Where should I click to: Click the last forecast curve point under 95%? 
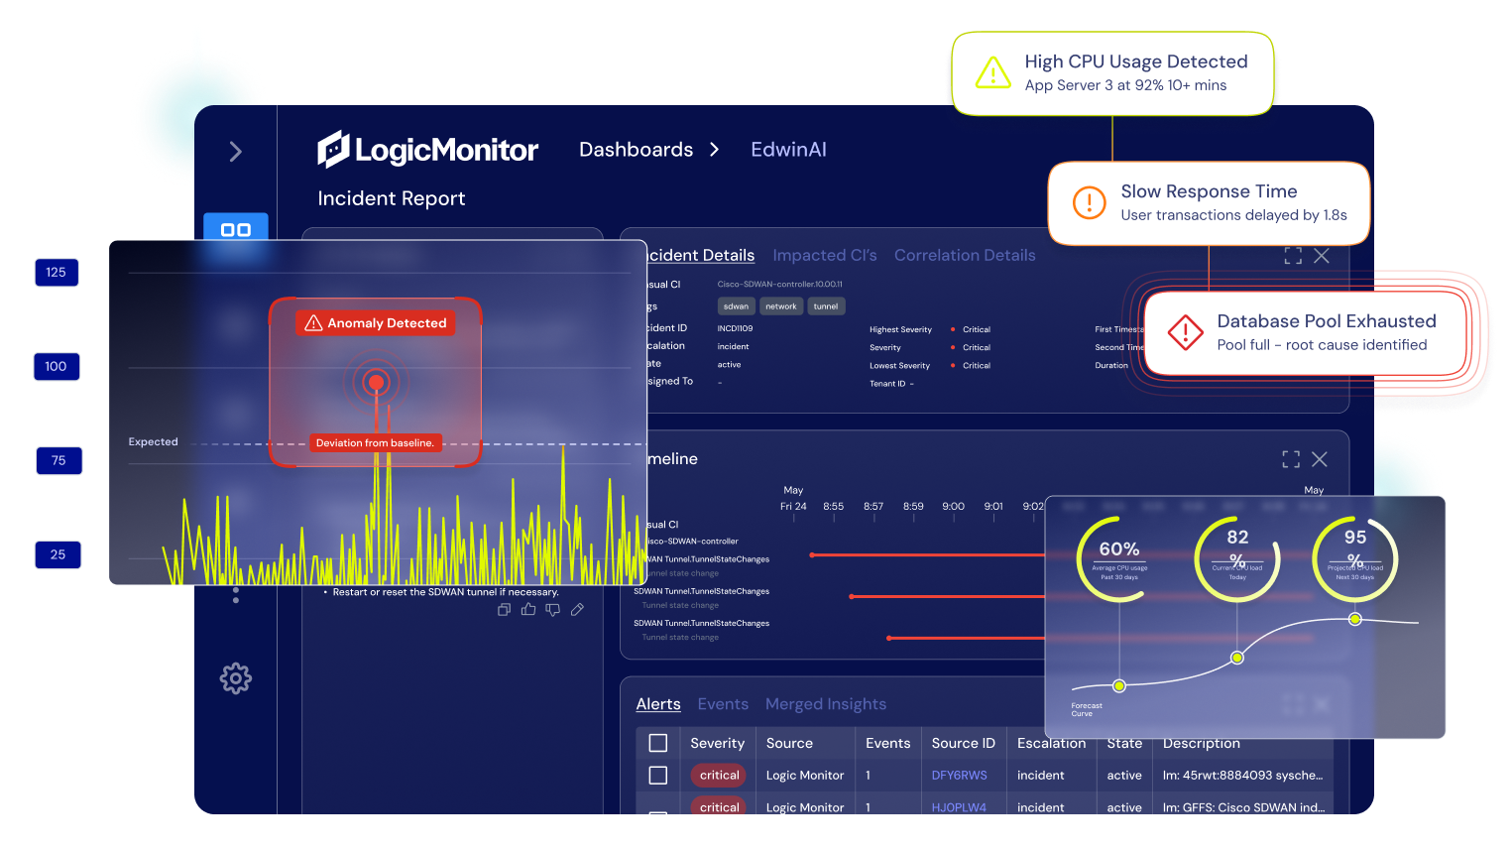(x=1355, y=619)
